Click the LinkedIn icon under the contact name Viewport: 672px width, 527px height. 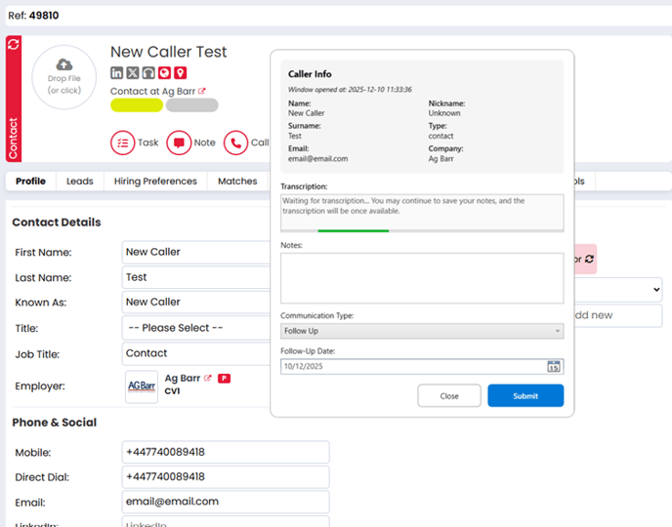coord(117,73)
